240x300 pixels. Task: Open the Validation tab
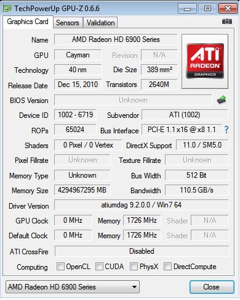(x=100, y=23)
